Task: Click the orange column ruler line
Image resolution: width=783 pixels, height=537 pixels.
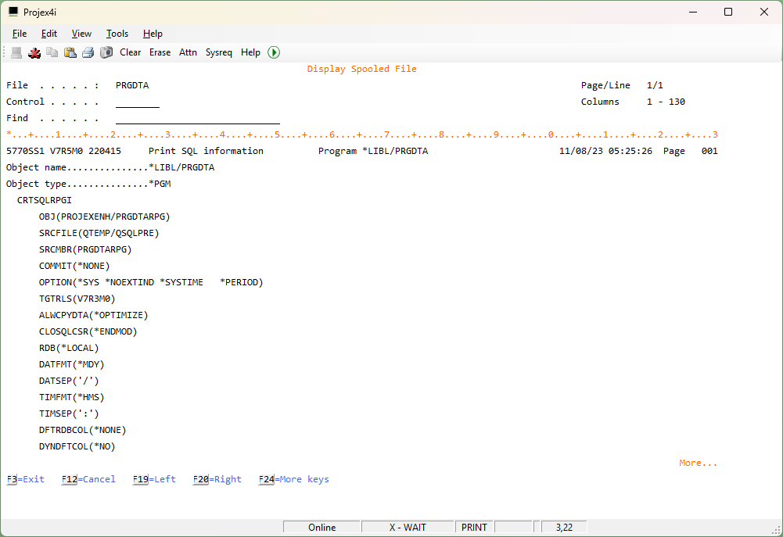Action: 362,134
